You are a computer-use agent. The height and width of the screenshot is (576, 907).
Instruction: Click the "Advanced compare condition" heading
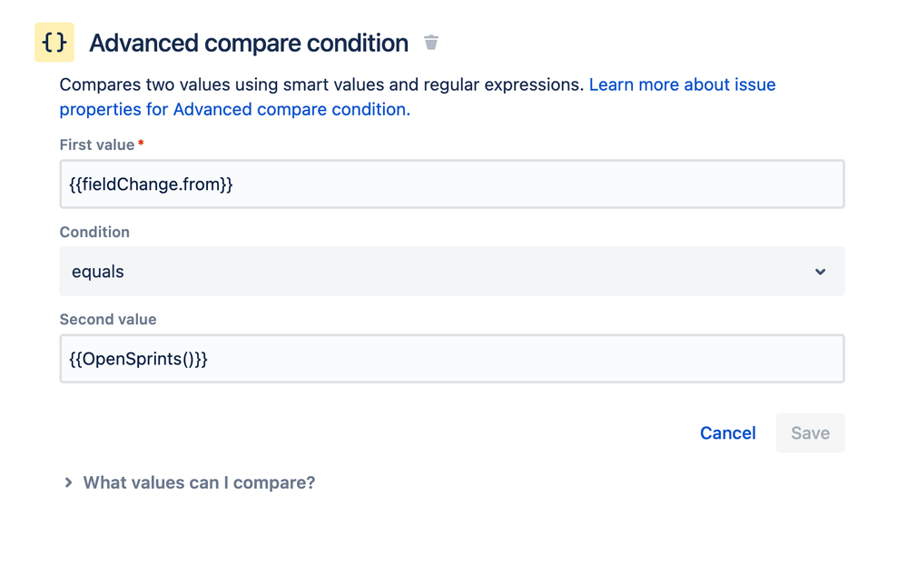(x=249, y=43)
